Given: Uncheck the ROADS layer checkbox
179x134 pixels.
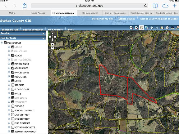Looking at the screenshot, I should (12, 56).
